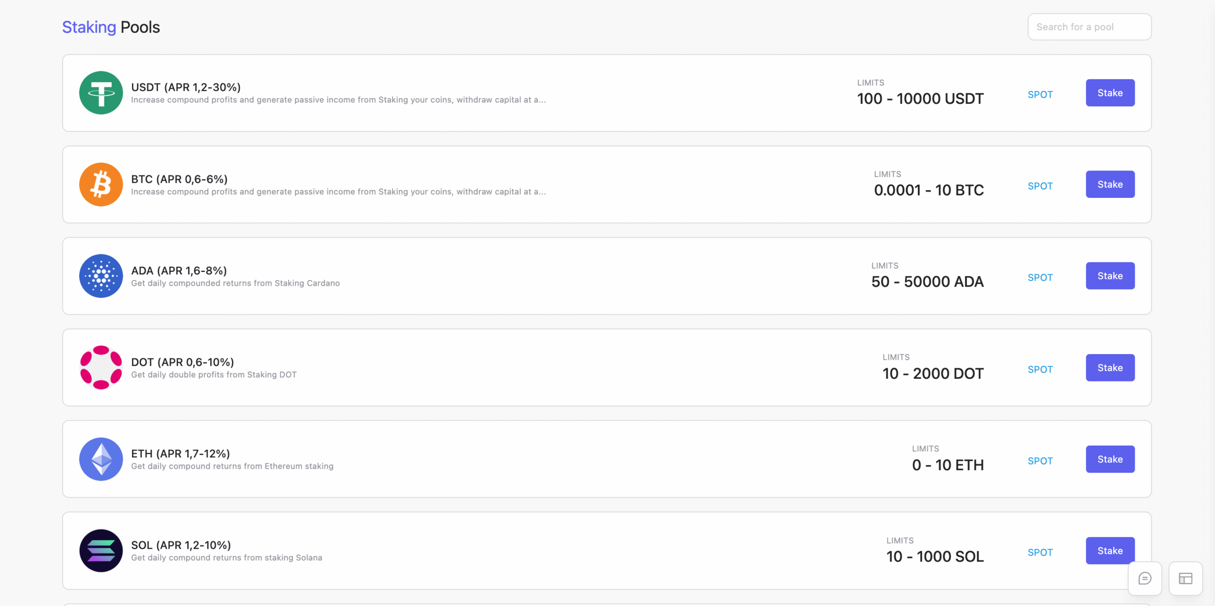Screen dimensions: 1215x606
Task: Click the orange Bitcoin coin icon
Action: pos(101,185)
